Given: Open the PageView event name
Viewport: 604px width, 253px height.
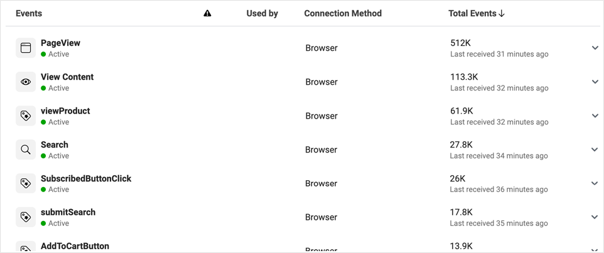Looking at the screenshot, I should click(60, 43).
